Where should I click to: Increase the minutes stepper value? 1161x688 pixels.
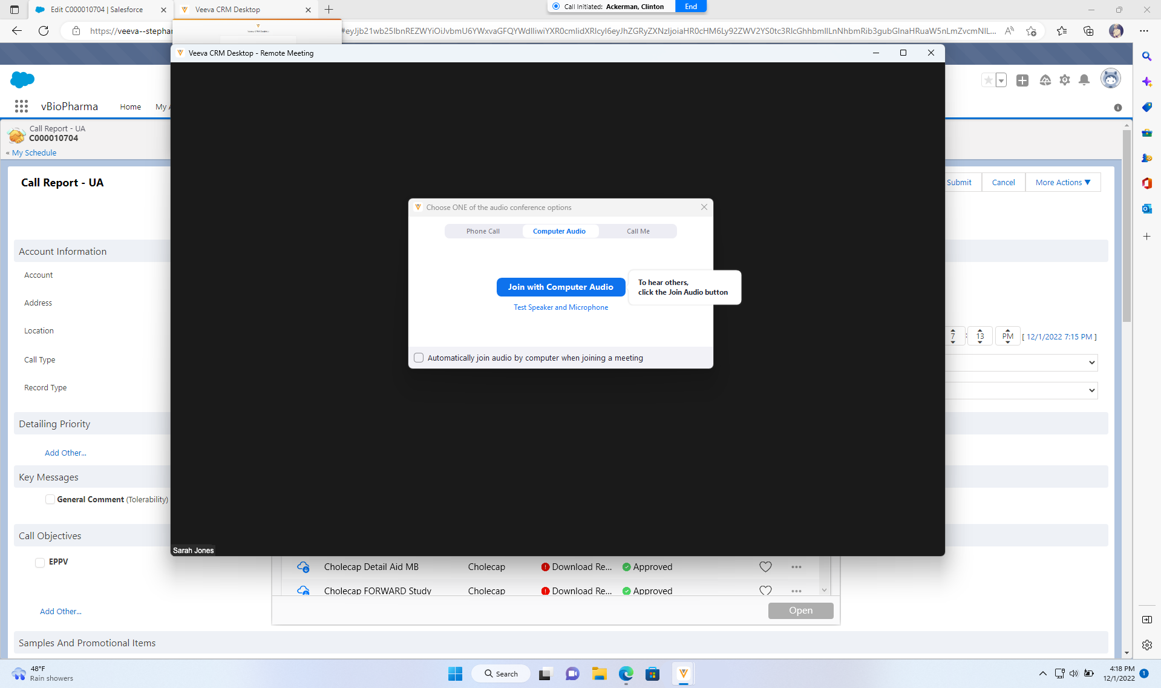(980, 330)
